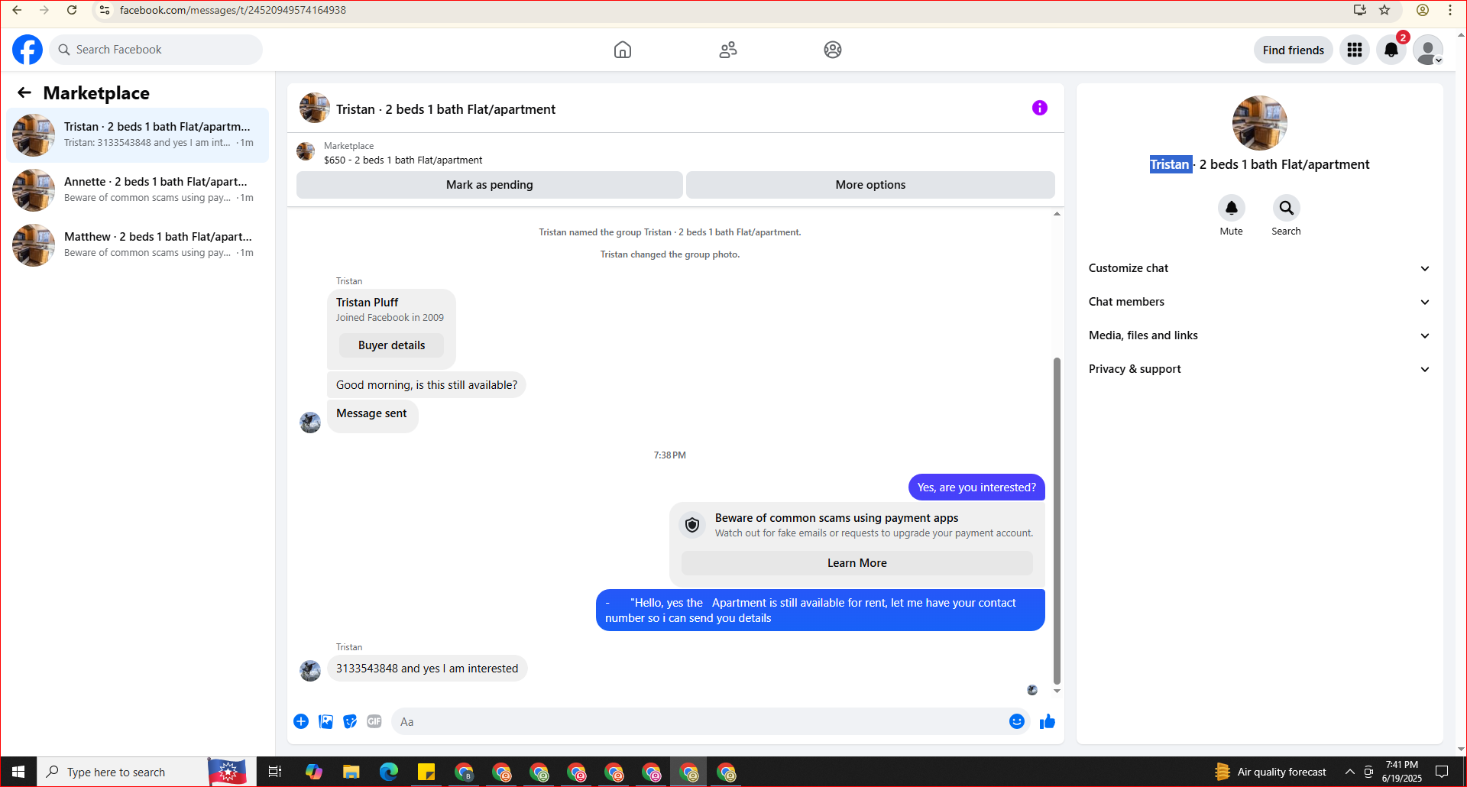Mute this conversation with the bell icon
1467x787 pixels.
[1232, 208]
